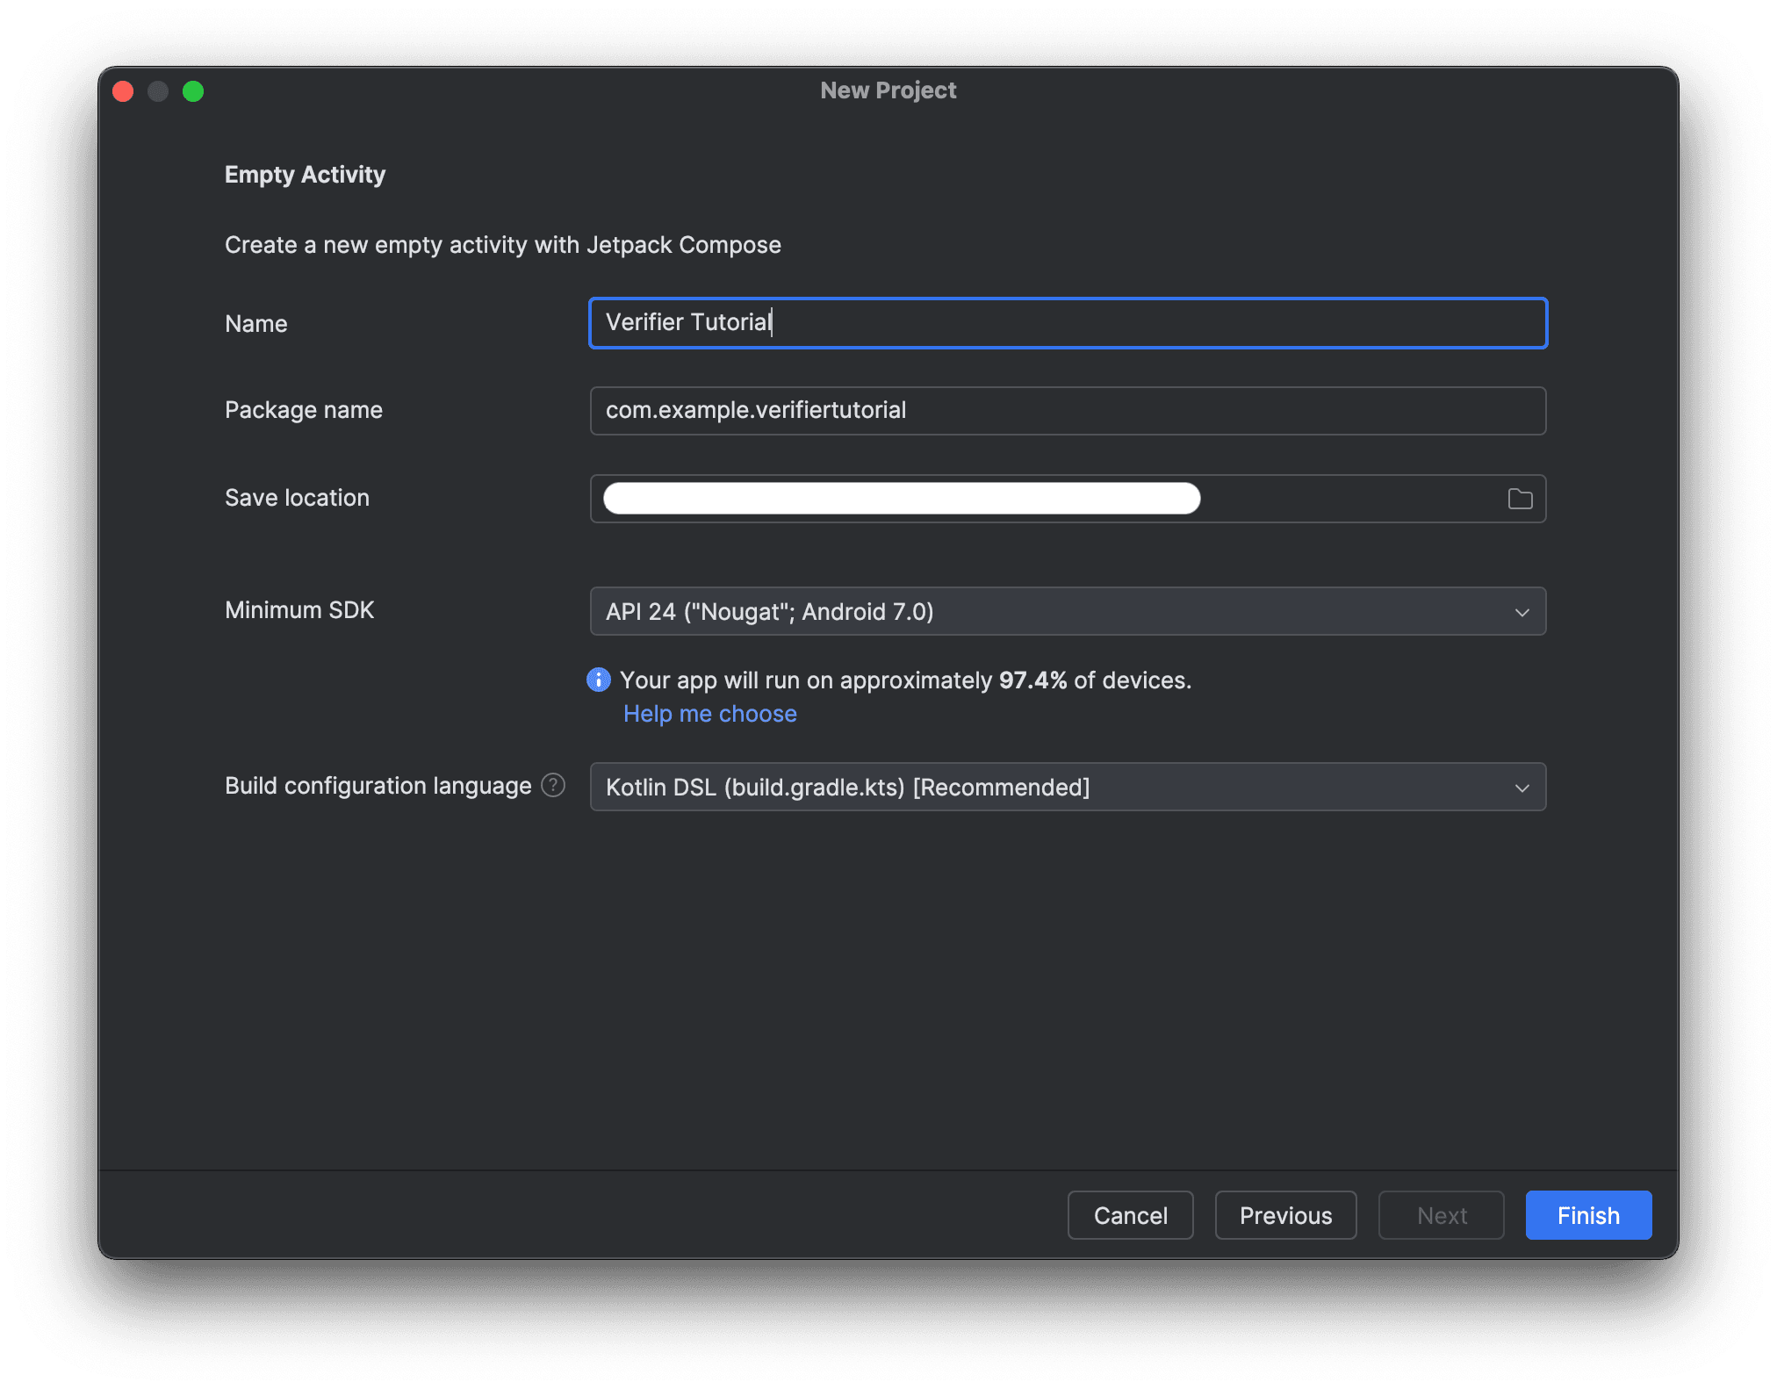
Task: Open the Minimum SDK dropdown
Action: [1067, 611]
